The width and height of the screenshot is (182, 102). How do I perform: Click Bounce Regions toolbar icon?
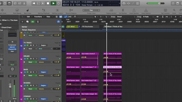(71, 10)
